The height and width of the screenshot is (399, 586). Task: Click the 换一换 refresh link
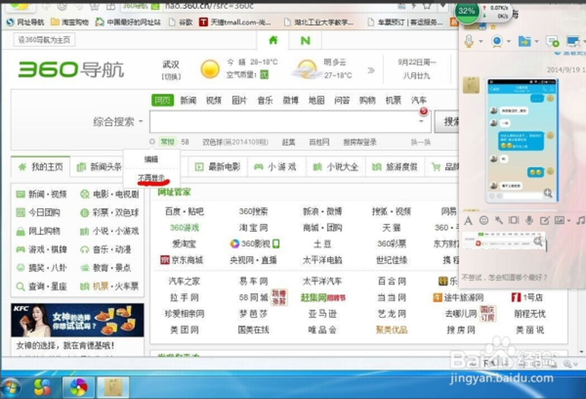point(420,142)
